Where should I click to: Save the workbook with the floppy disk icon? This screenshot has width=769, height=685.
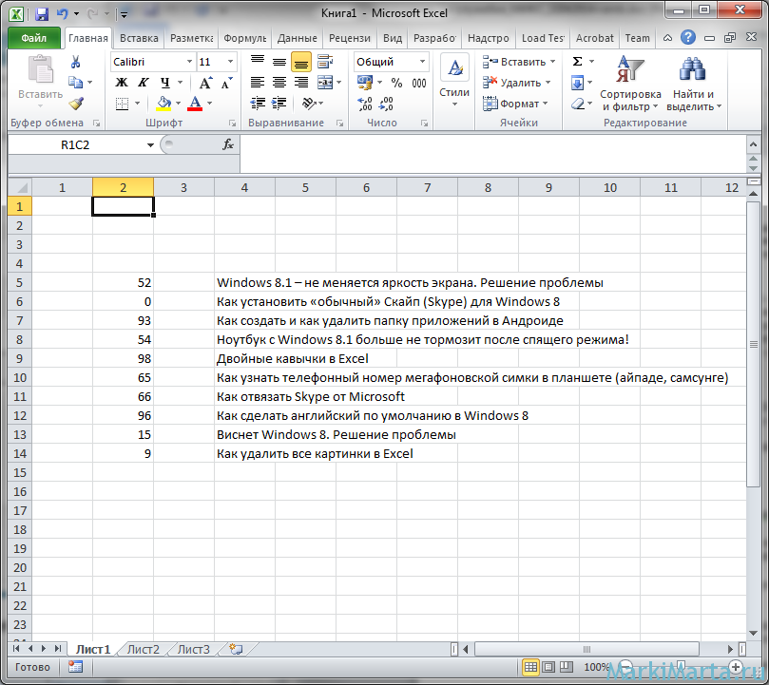[x=42, y=13]
